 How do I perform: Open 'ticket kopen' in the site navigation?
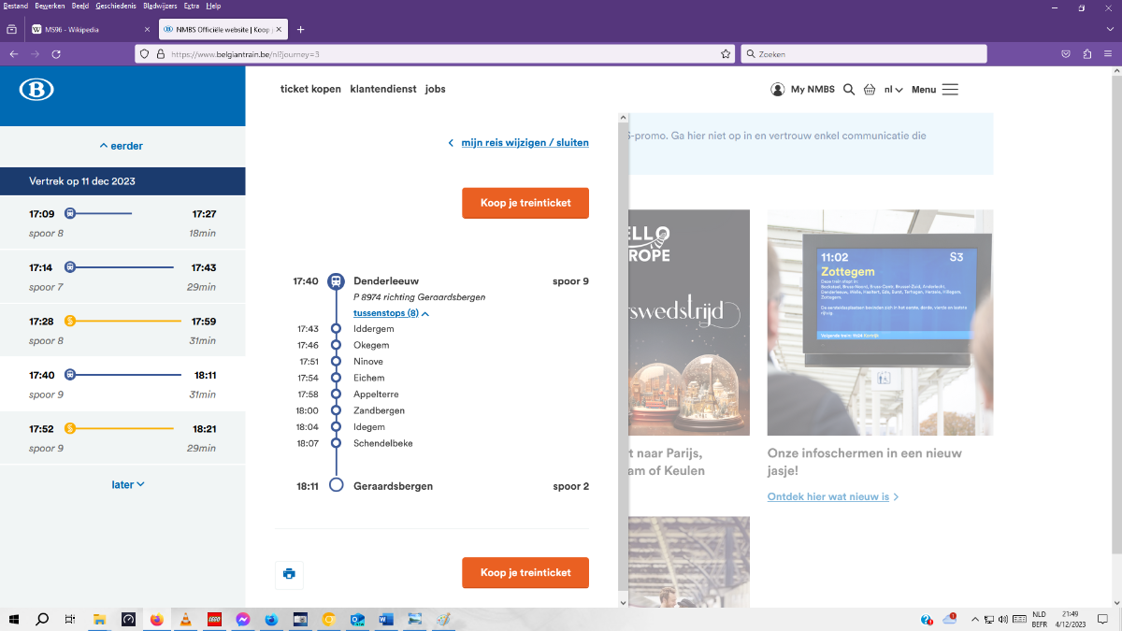[310, 90]
